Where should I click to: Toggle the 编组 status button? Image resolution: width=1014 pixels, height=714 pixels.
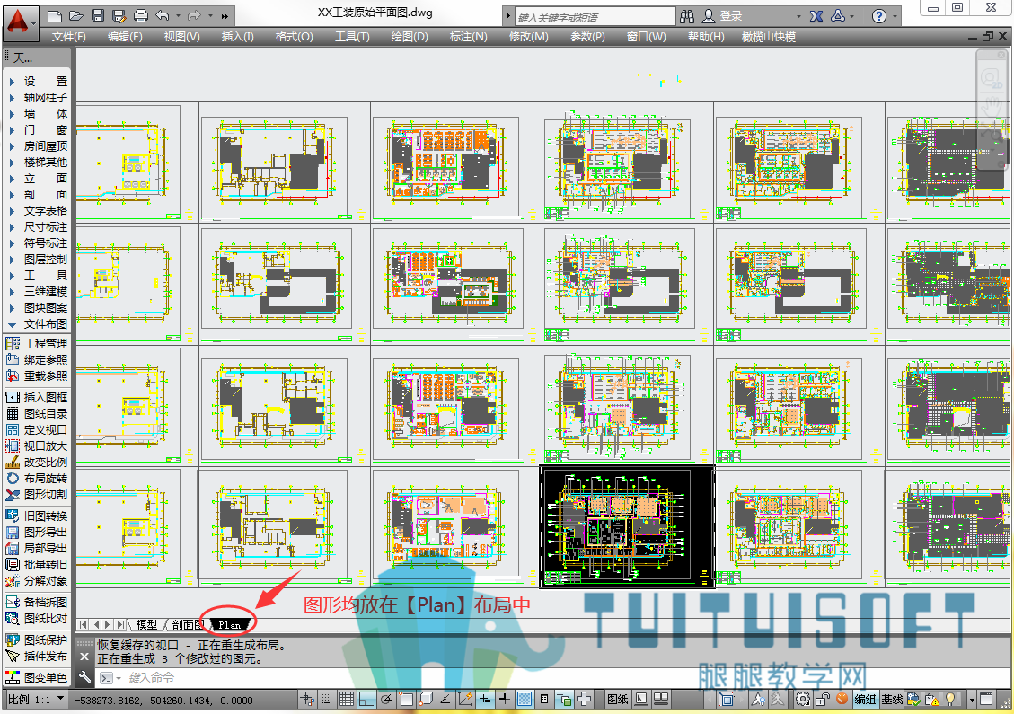pyautogui.click(x=865, y=699)
